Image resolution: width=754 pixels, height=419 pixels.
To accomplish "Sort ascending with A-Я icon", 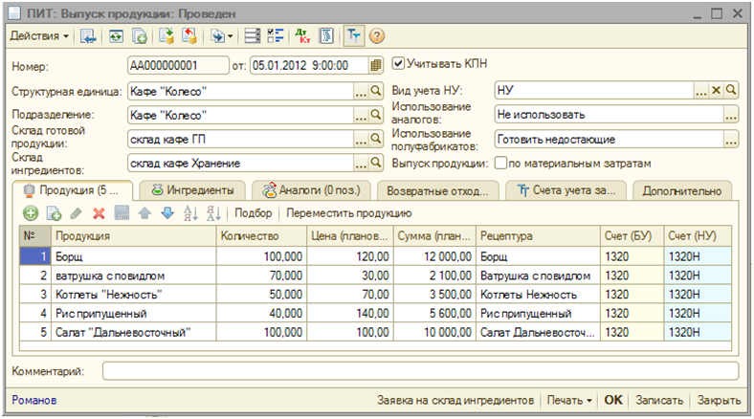I will (190, 213).
